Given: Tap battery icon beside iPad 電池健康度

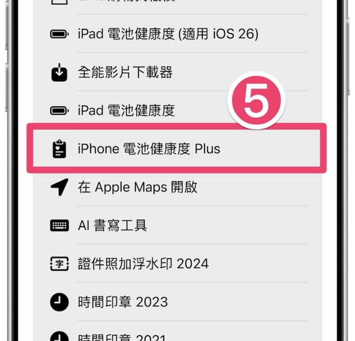Looking at the screenshot, I should pyautogui.click(x=59, y=111).
